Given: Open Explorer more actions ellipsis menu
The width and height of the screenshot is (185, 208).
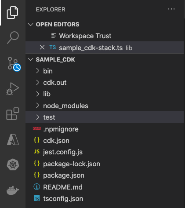Looking at the screenshot, I should point(171,9).
